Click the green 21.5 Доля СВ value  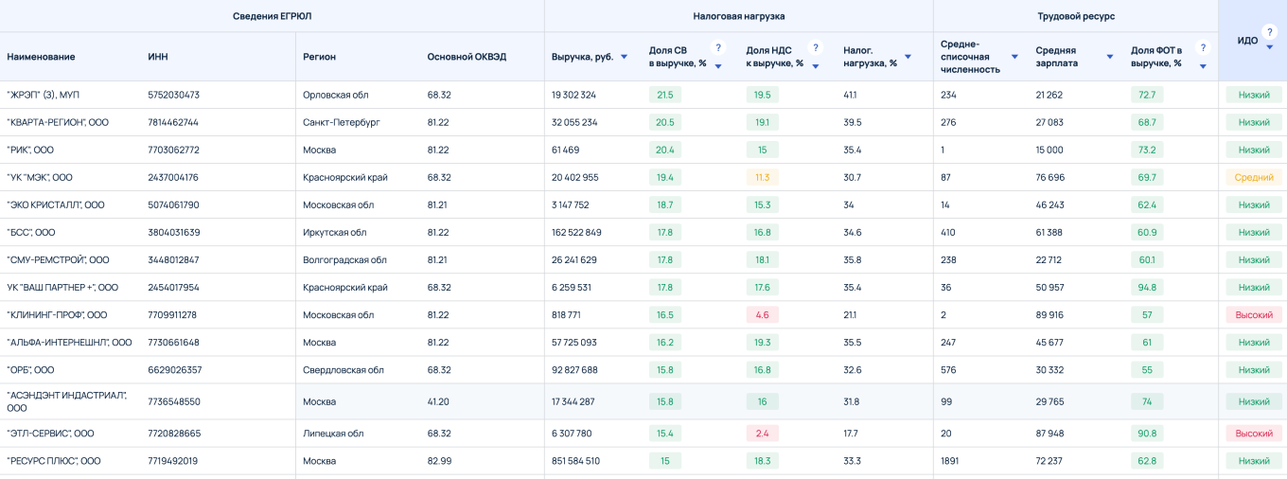(x=665, y=95)
